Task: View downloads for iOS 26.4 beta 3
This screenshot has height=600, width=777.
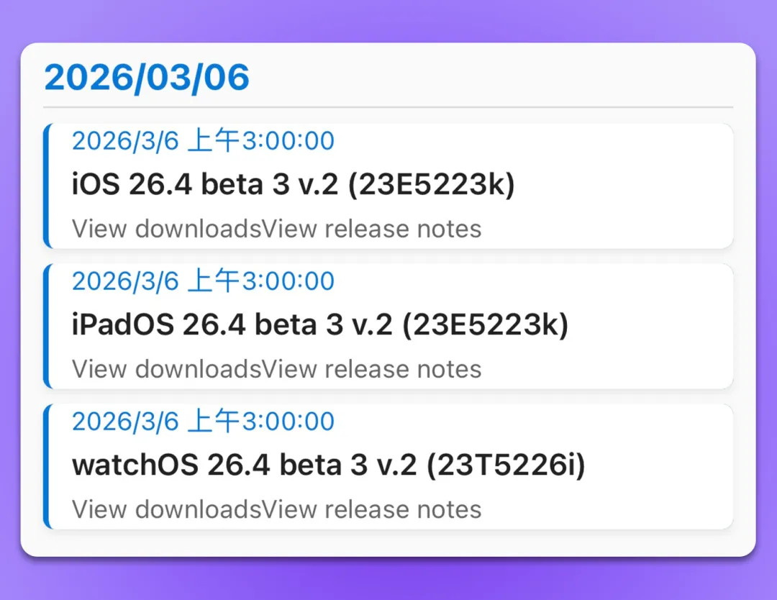Action: 165,229
